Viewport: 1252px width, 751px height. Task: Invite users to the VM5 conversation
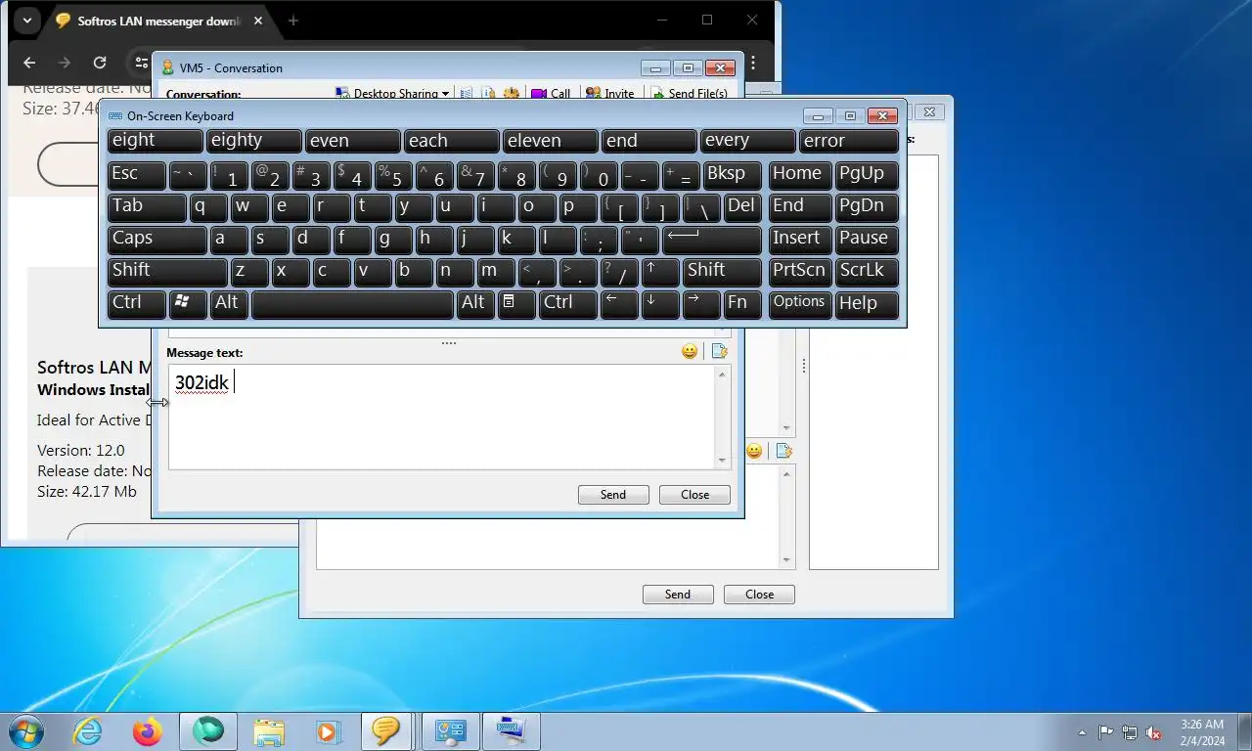pyautogui.click(x=609, y=94)
